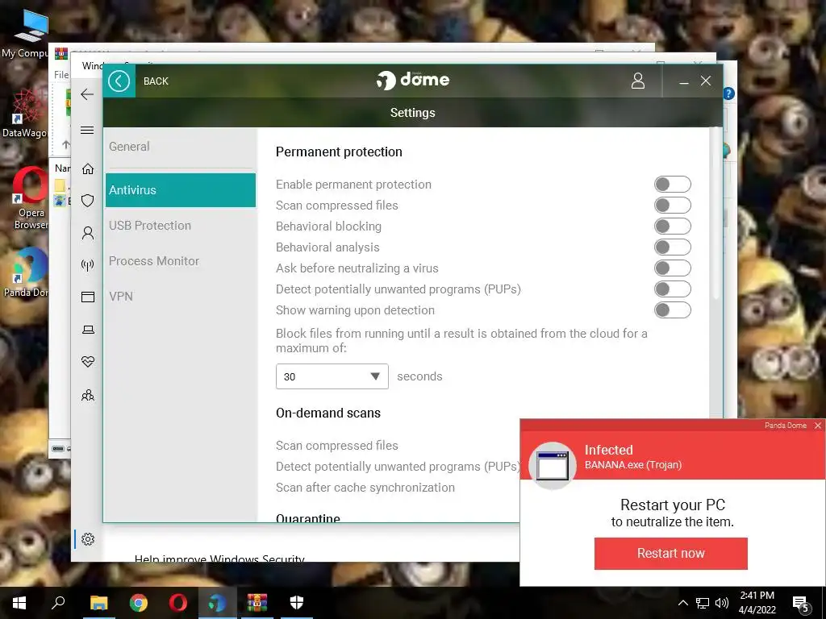Toggle Scan compressed files under Permanent protection

(x=672, y=206)
